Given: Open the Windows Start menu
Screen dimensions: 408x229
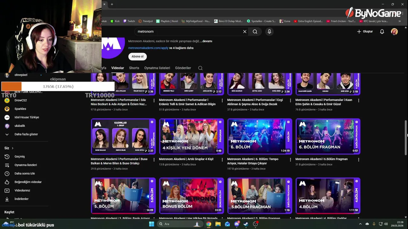Looking at the screenshot, I should (x=152, y=224).
